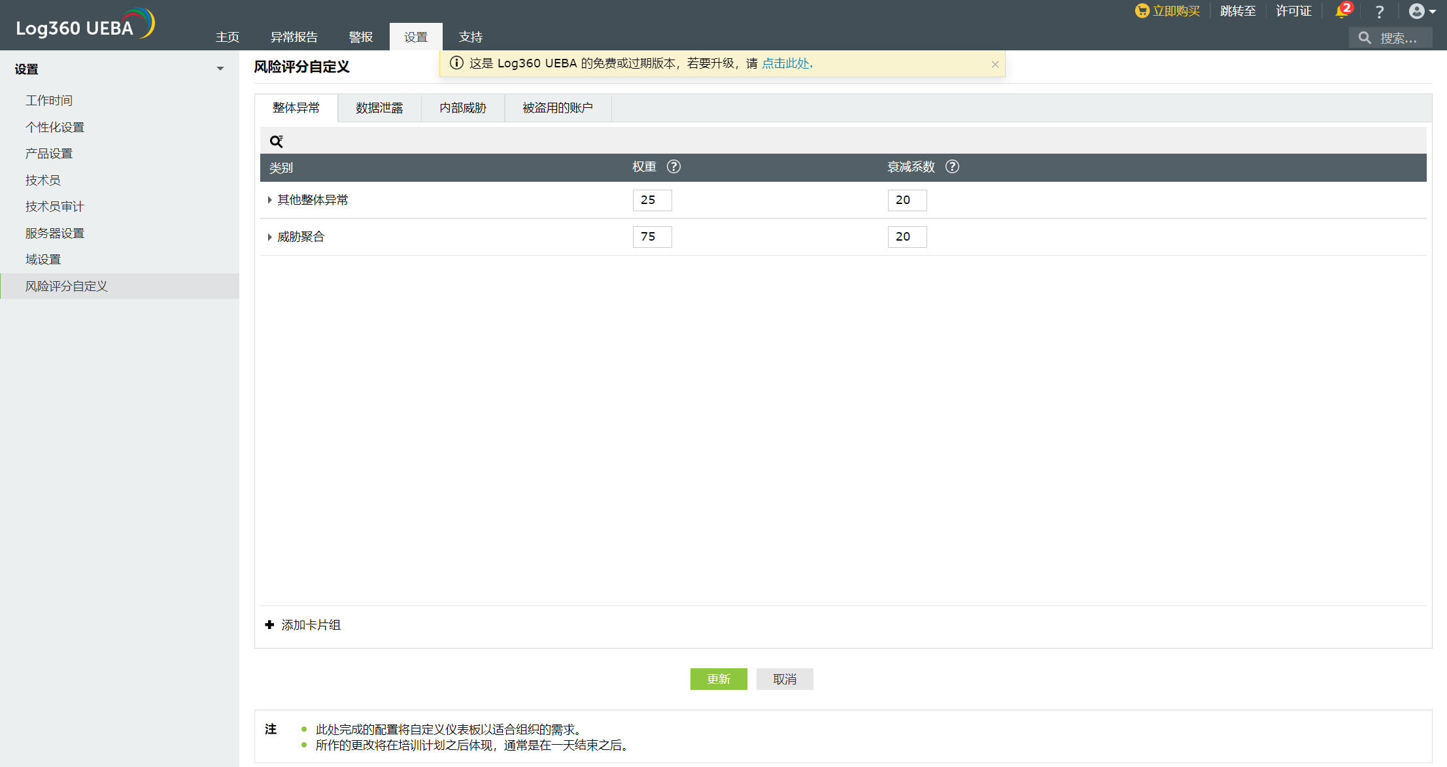Switch to the 数据泄露 tab
Viewport: 1447px width, 767px height.
379,108
